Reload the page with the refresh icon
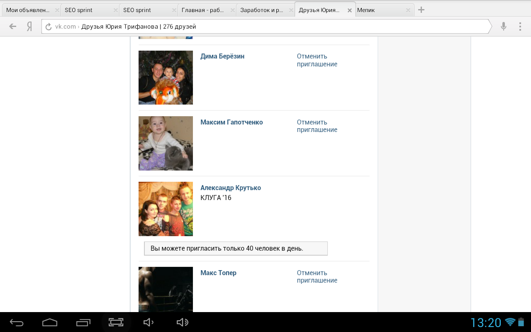The width and height of the screenshot is (531, 332). coord(49,27)
